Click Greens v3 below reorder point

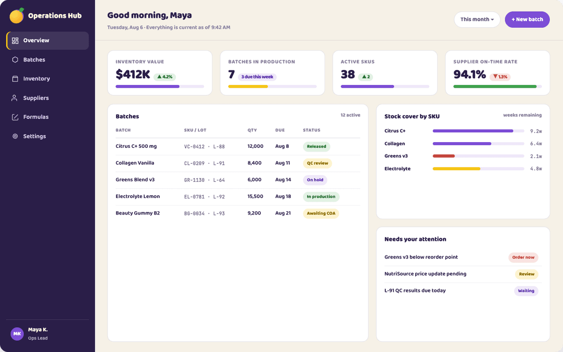(421, 257)
